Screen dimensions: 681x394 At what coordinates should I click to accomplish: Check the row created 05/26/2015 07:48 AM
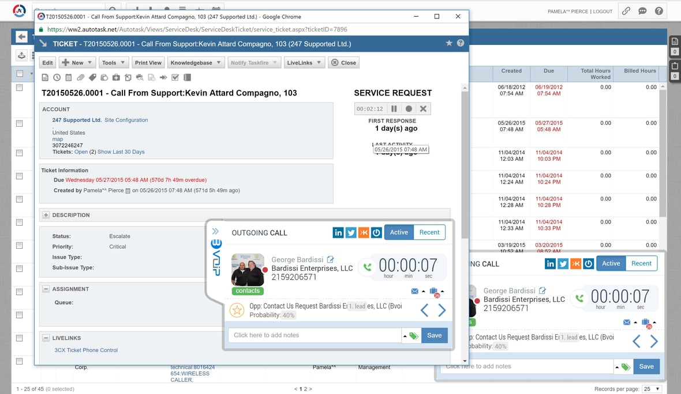20,123
